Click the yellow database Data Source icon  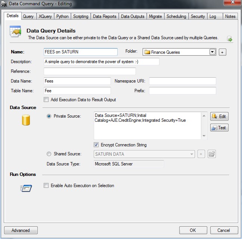pyautogui.click(x=26, y=120)
